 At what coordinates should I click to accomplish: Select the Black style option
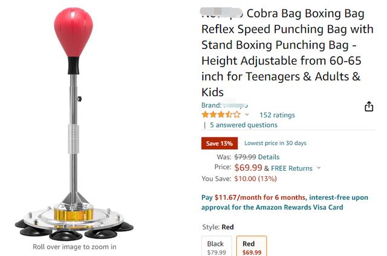coord(216,246)
